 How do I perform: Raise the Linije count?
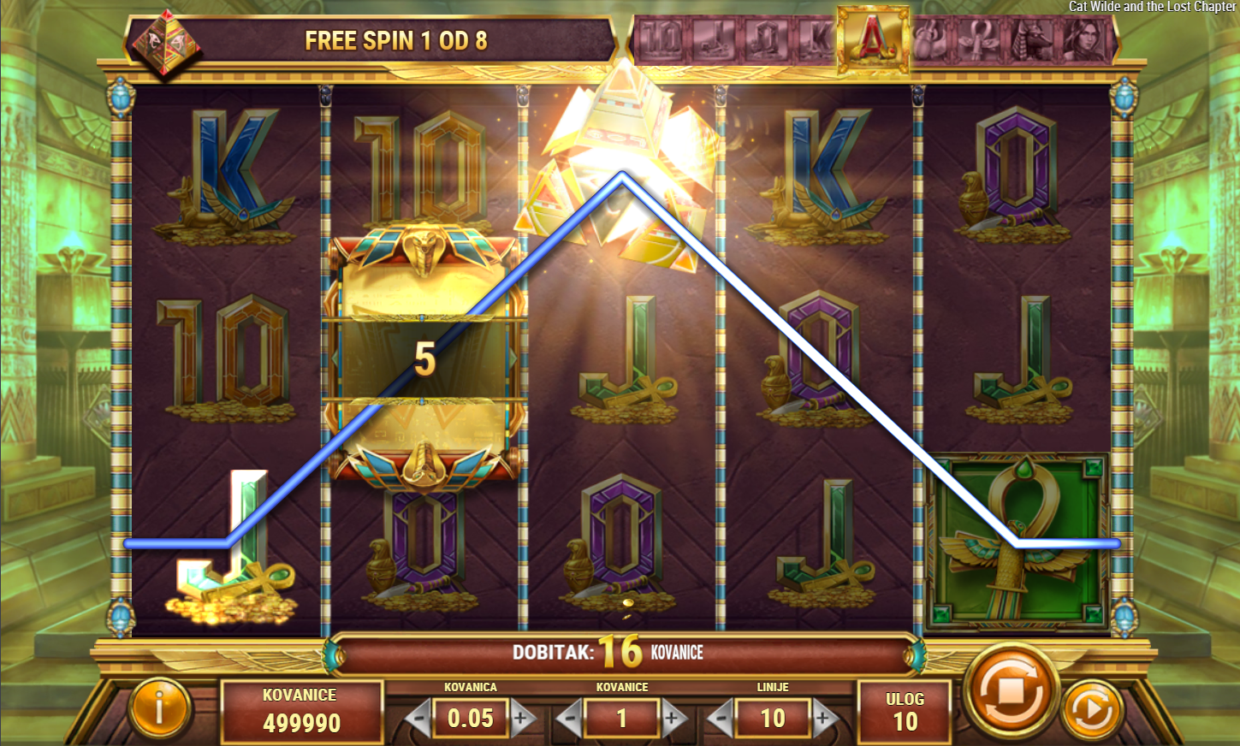click(x=824, y=719)
